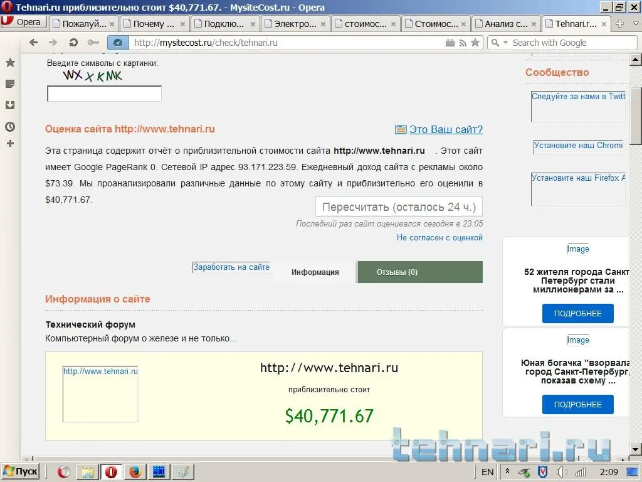Click the Image placeholder above 52 жителя ad

coord(577,249)
